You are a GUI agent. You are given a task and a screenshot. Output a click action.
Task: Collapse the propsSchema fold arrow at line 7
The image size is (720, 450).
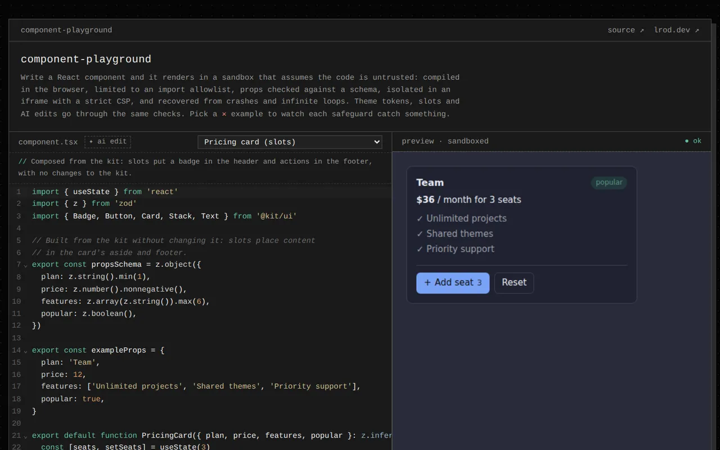coord(26,265)
